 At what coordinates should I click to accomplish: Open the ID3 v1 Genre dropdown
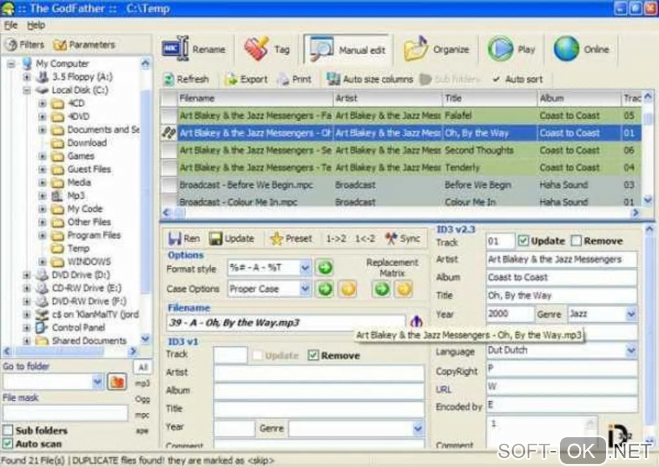tap(417, 428)
